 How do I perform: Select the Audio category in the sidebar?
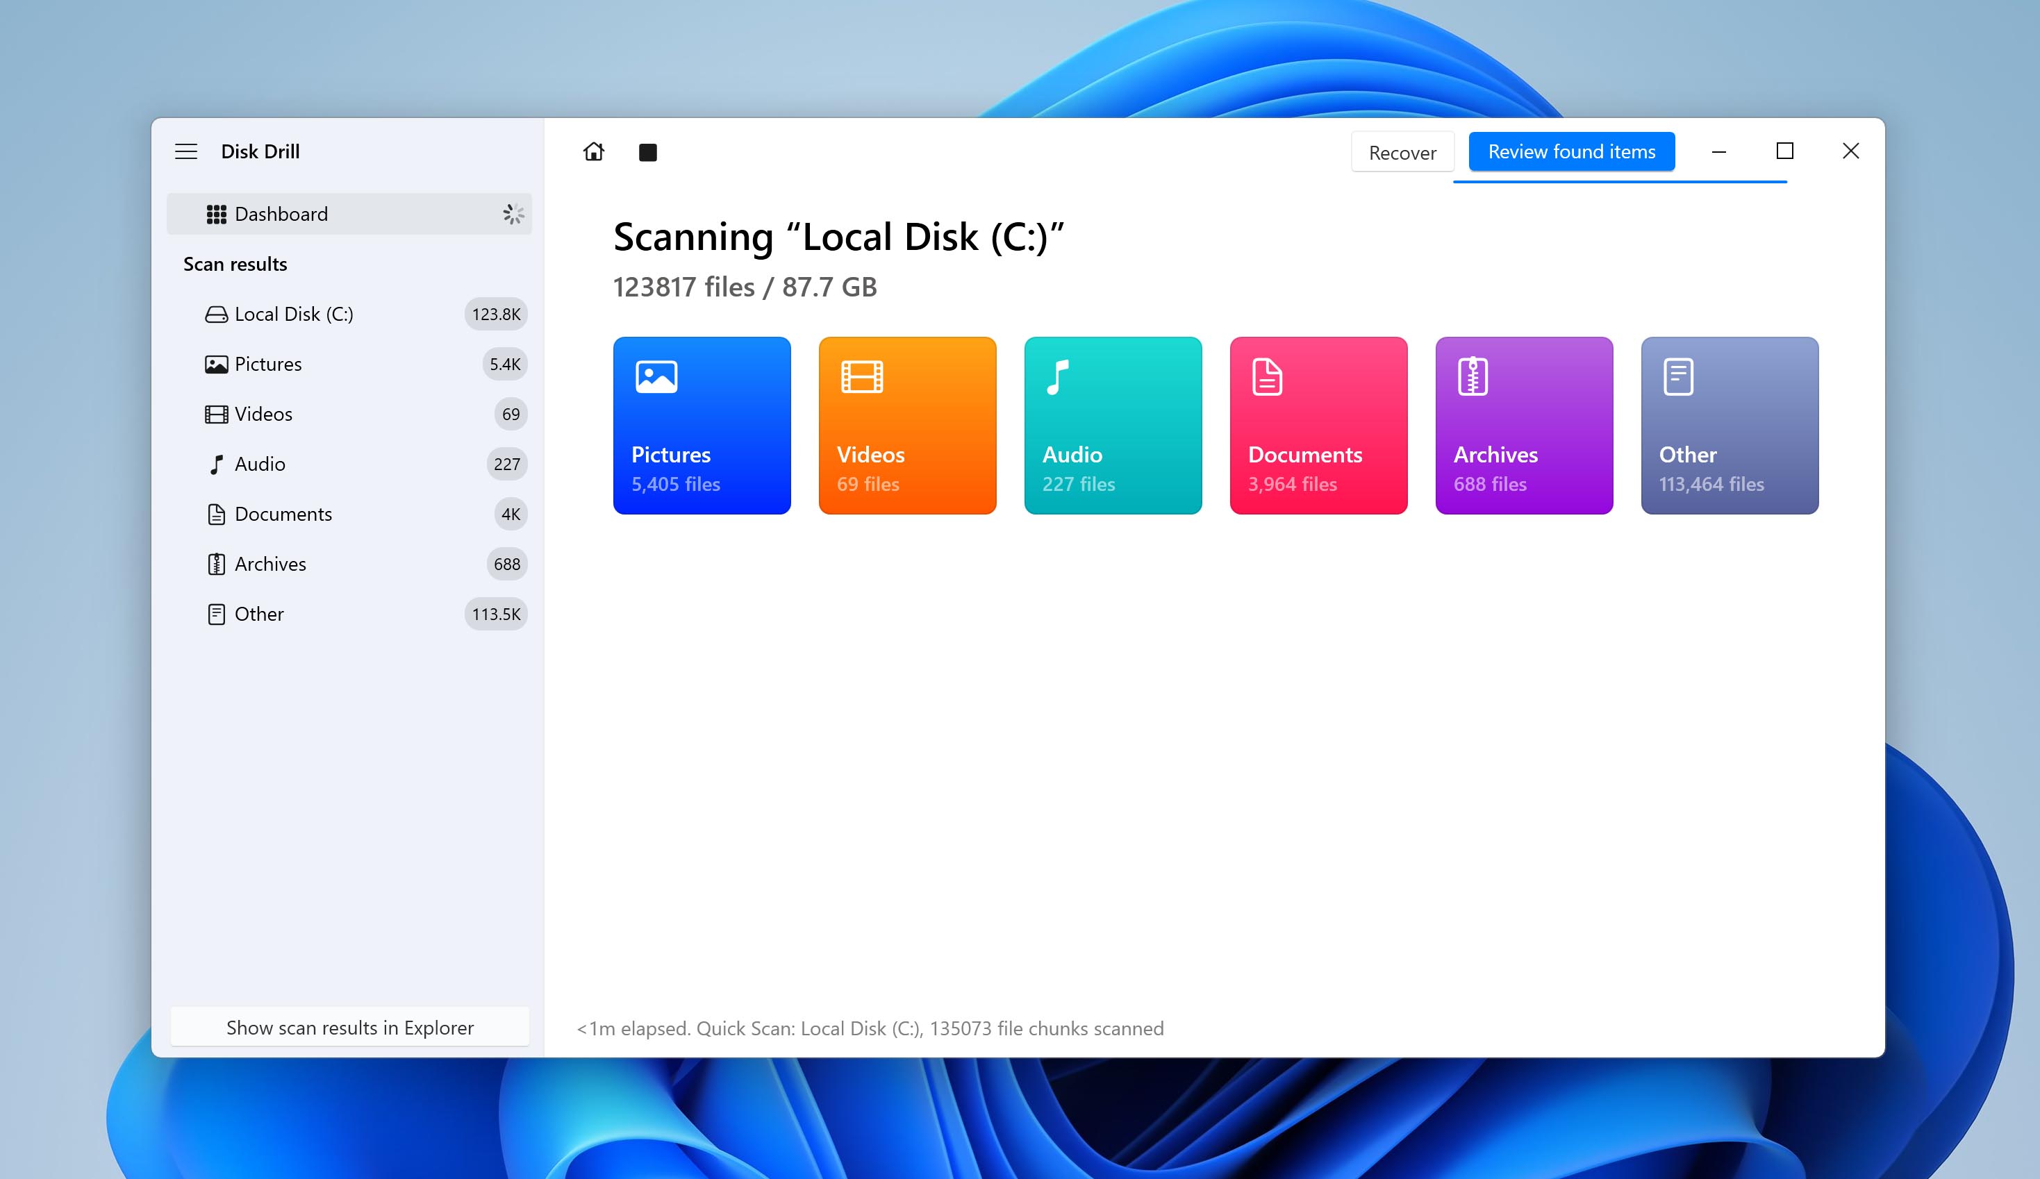(260, 464)
